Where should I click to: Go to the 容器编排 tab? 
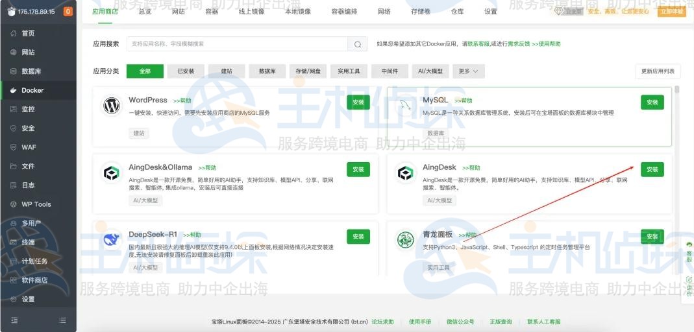pos(344,12)
